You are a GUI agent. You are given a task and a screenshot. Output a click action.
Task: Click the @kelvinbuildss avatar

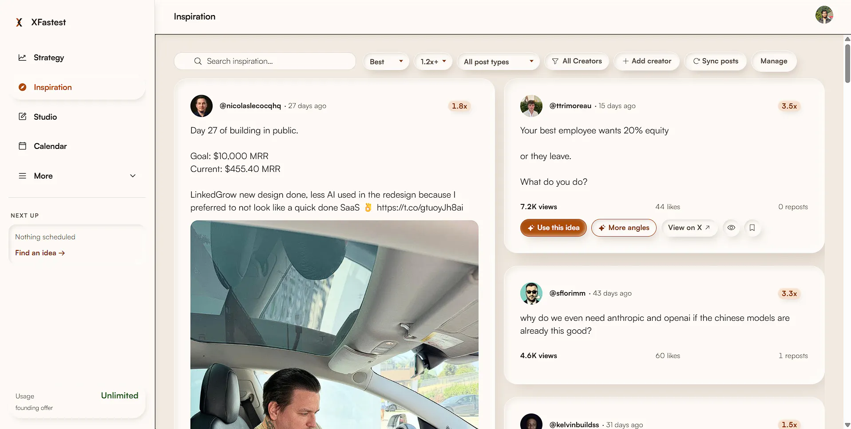coord(531,422)
